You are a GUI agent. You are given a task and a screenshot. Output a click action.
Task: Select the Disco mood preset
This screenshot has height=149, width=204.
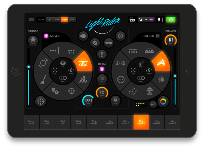coord(47,122)
